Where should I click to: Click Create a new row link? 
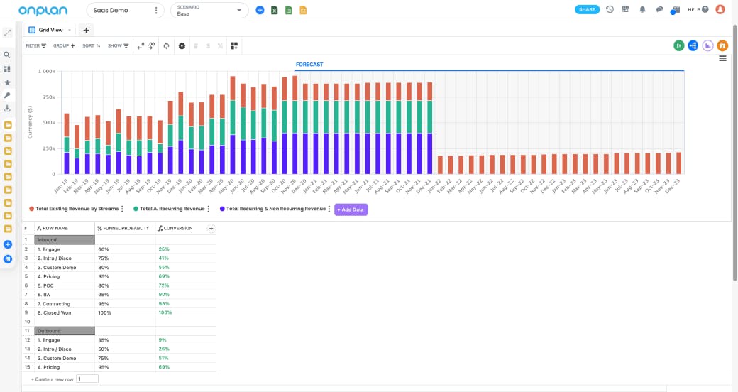53,379
